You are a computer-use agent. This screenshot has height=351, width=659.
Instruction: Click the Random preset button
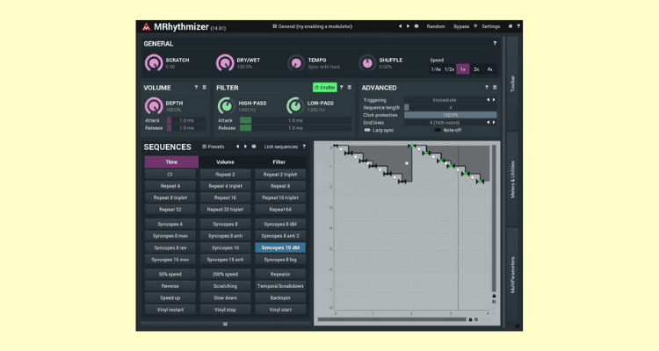pos(436,26)
